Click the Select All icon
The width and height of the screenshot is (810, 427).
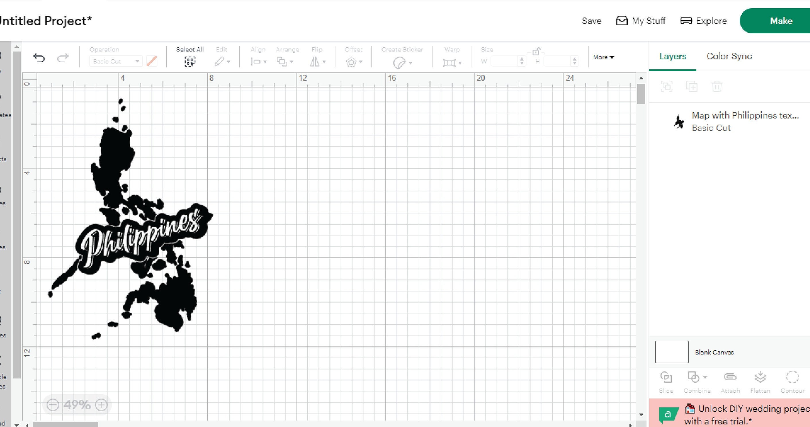tap(190, 62)
